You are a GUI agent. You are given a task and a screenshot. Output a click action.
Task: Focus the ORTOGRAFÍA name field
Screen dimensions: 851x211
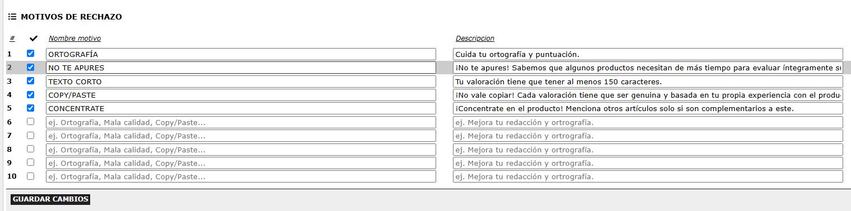(241, 54)
